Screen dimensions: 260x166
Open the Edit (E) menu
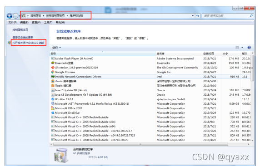tap(24, 22)
